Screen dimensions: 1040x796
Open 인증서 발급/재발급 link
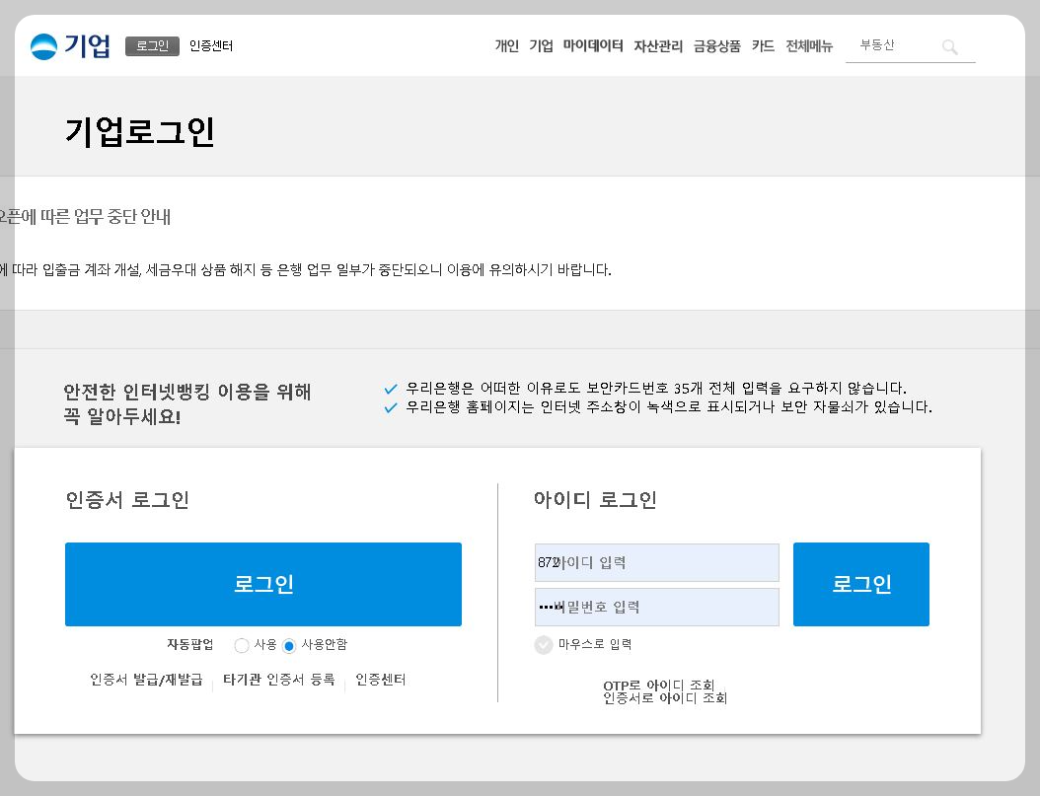tap(146, 680)
